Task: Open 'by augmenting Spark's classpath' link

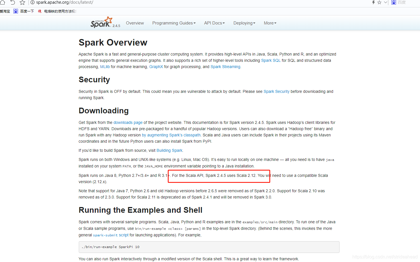Action: click(x=171, y=135)
